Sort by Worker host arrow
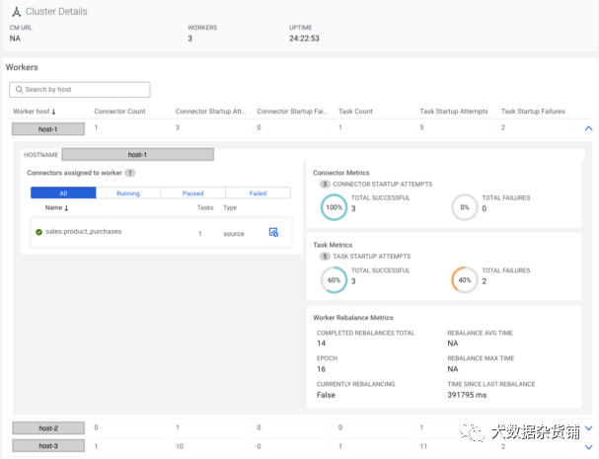Viewport: 599px width, 459px height. click(53, 112)
